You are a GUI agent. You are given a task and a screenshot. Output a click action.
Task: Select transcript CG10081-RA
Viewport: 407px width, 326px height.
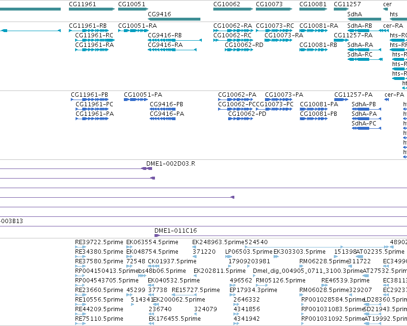click(x=313, y=31)
